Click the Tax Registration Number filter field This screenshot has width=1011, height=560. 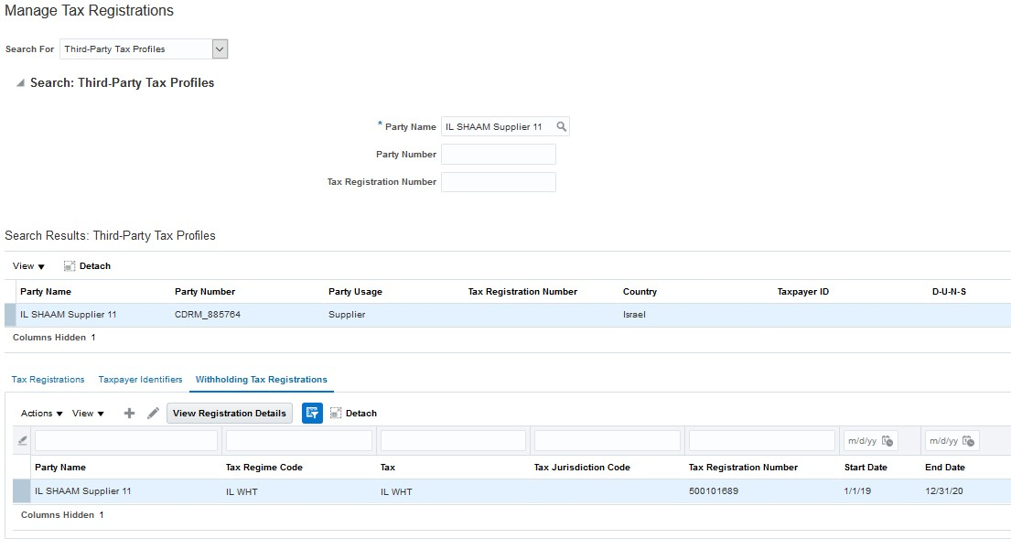click(762, 441)
